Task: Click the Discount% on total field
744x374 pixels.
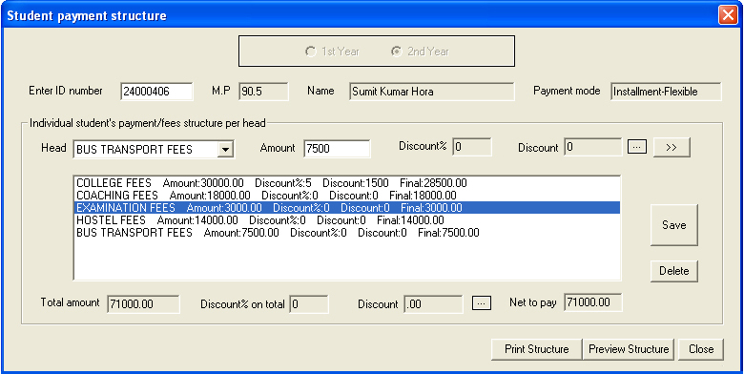Action: (309, 304)
